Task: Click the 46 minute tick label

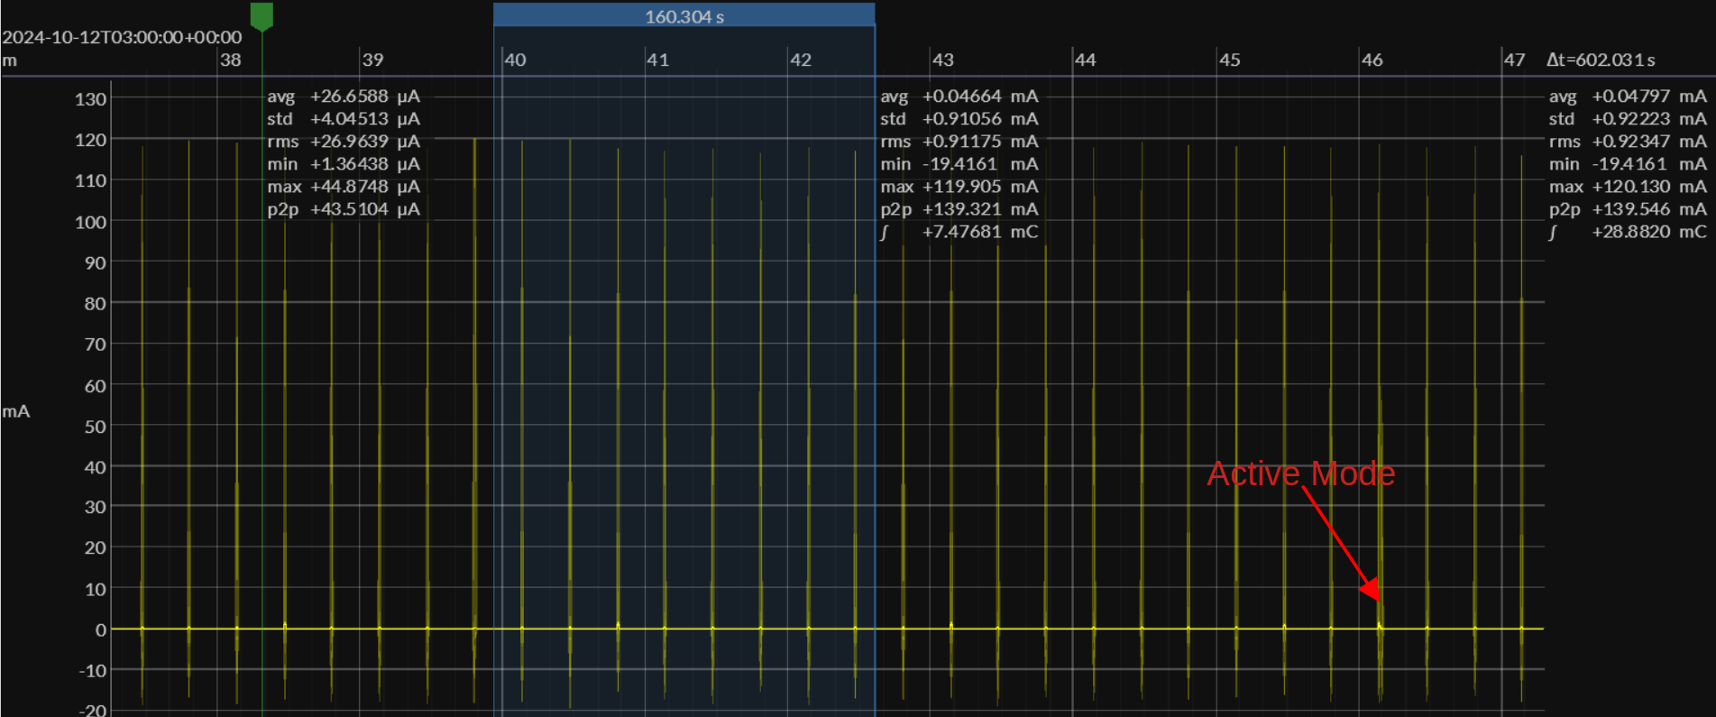Action: pyautogui.click(x=1372, y=60)
